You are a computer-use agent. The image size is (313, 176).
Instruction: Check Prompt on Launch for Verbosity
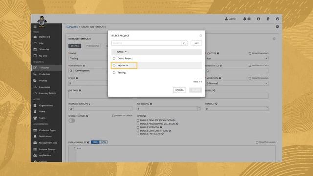click(x=250, y=78)
